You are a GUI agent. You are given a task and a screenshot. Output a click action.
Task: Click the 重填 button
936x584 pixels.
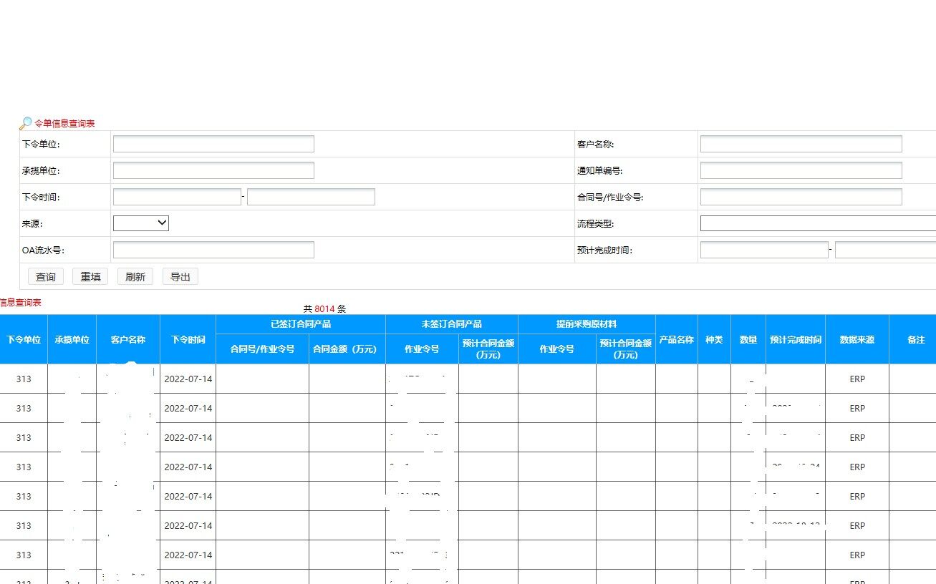click(90, 277)
